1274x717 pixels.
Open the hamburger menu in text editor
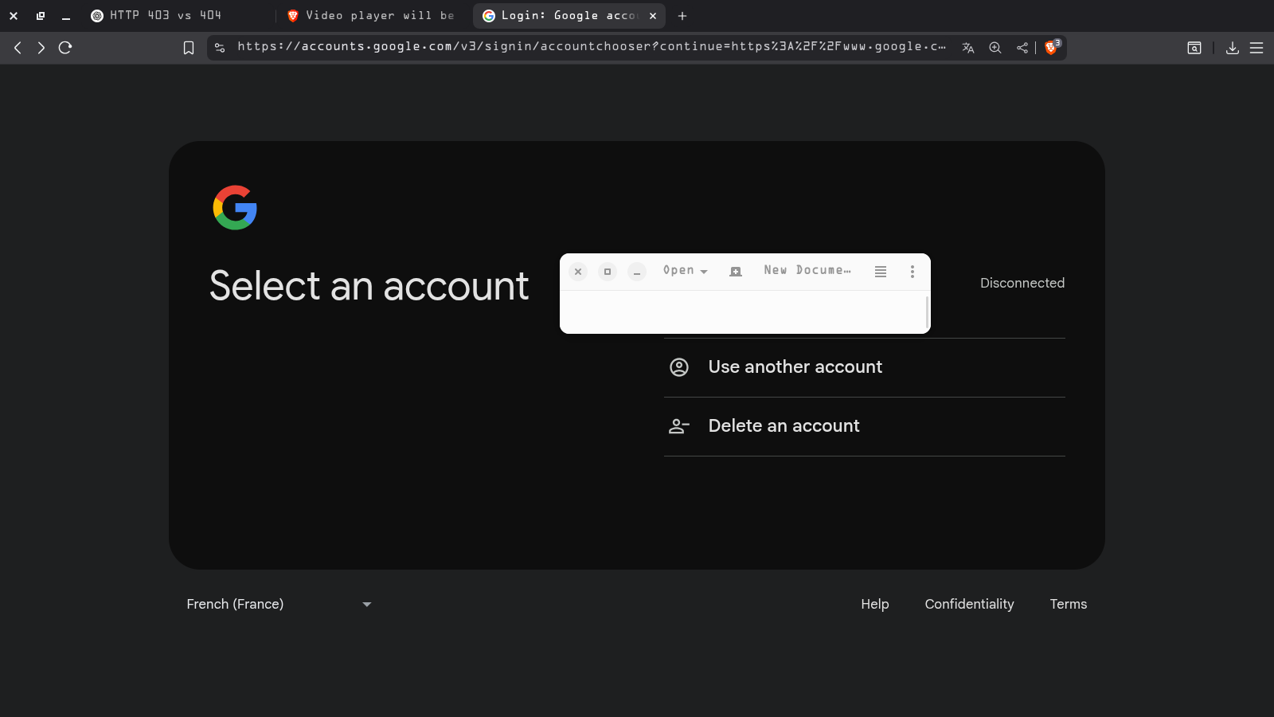tap(881, 272)
